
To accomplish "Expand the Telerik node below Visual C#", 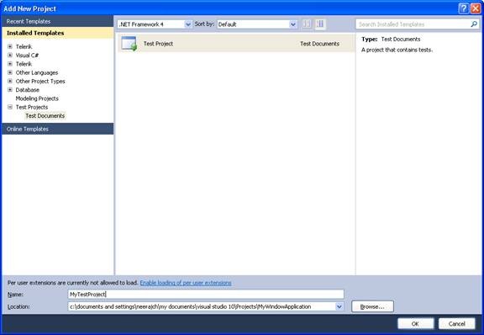I will point(10,64).
